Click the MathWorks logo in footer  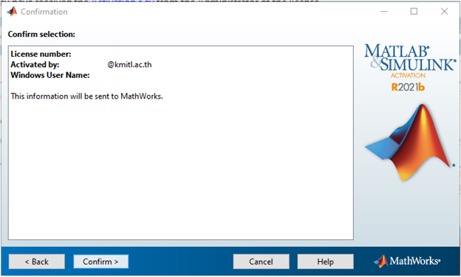tap(407, 261)
